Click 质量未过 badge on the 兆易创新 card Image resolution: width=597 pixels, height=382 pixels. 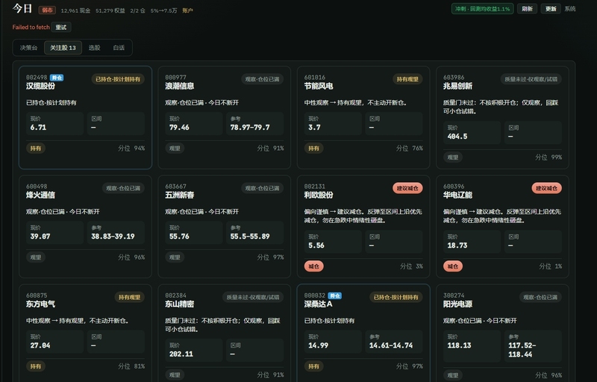531,79
